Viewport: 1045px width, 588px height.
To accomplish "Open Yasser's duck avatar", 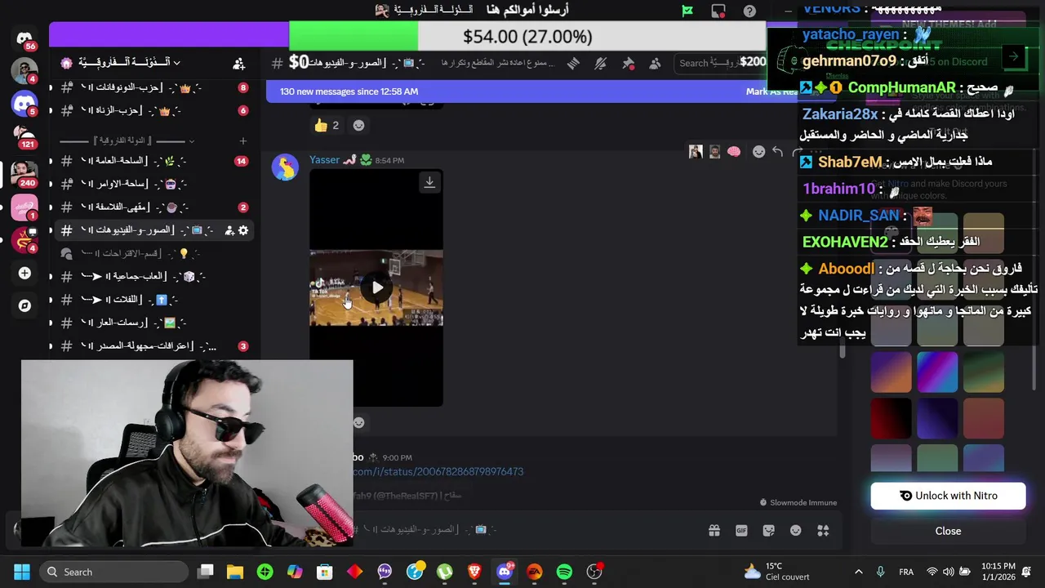I will [x=285, y=167].
